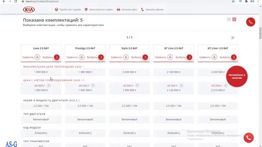Select GT Line+ 2.5 8AT via red arrow
The height and width of the screenshot is (147, 262).
(x=234, y=57)
